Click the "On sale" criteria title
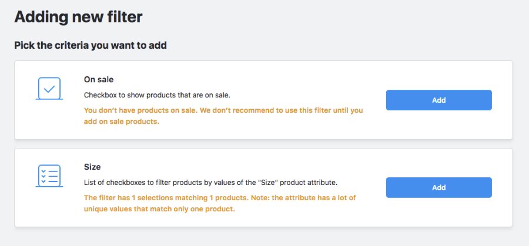The height and width of the screenshot is (246, 529). 99,79
